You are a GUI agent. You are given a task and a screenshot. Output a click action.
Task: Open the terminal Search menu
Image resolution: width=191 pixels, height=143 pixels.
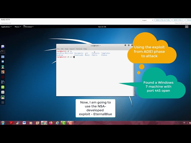pyautogui.click(x=72, y=49)
